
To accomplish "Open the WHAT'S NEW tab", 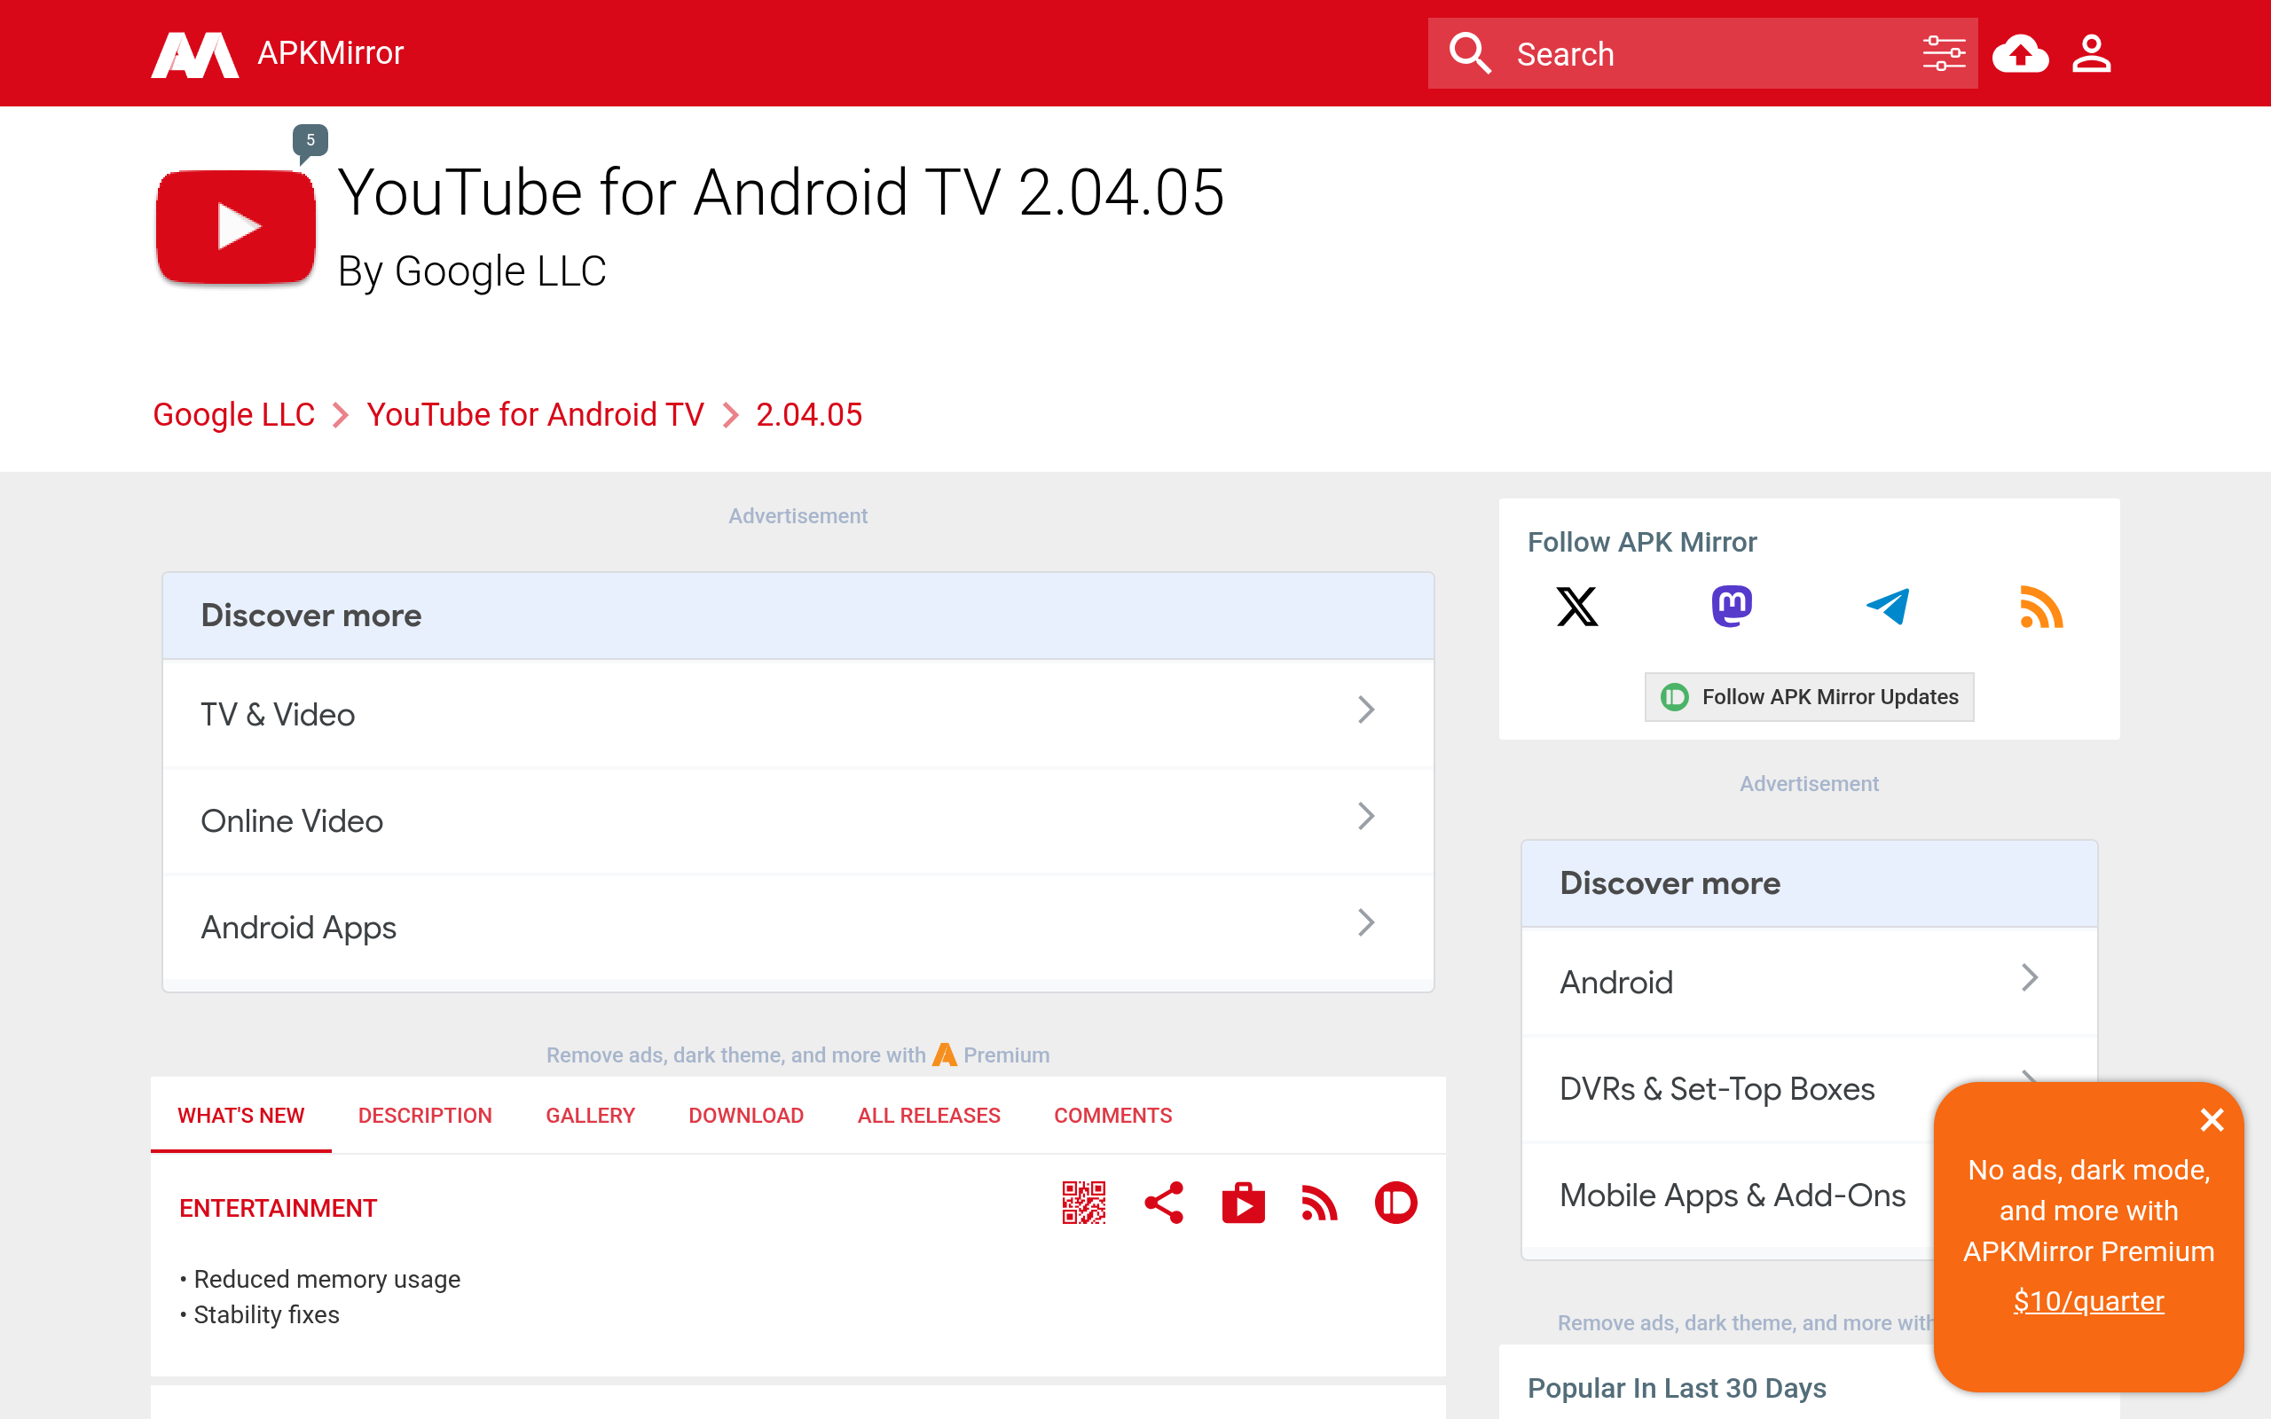I will [241, 1116].
